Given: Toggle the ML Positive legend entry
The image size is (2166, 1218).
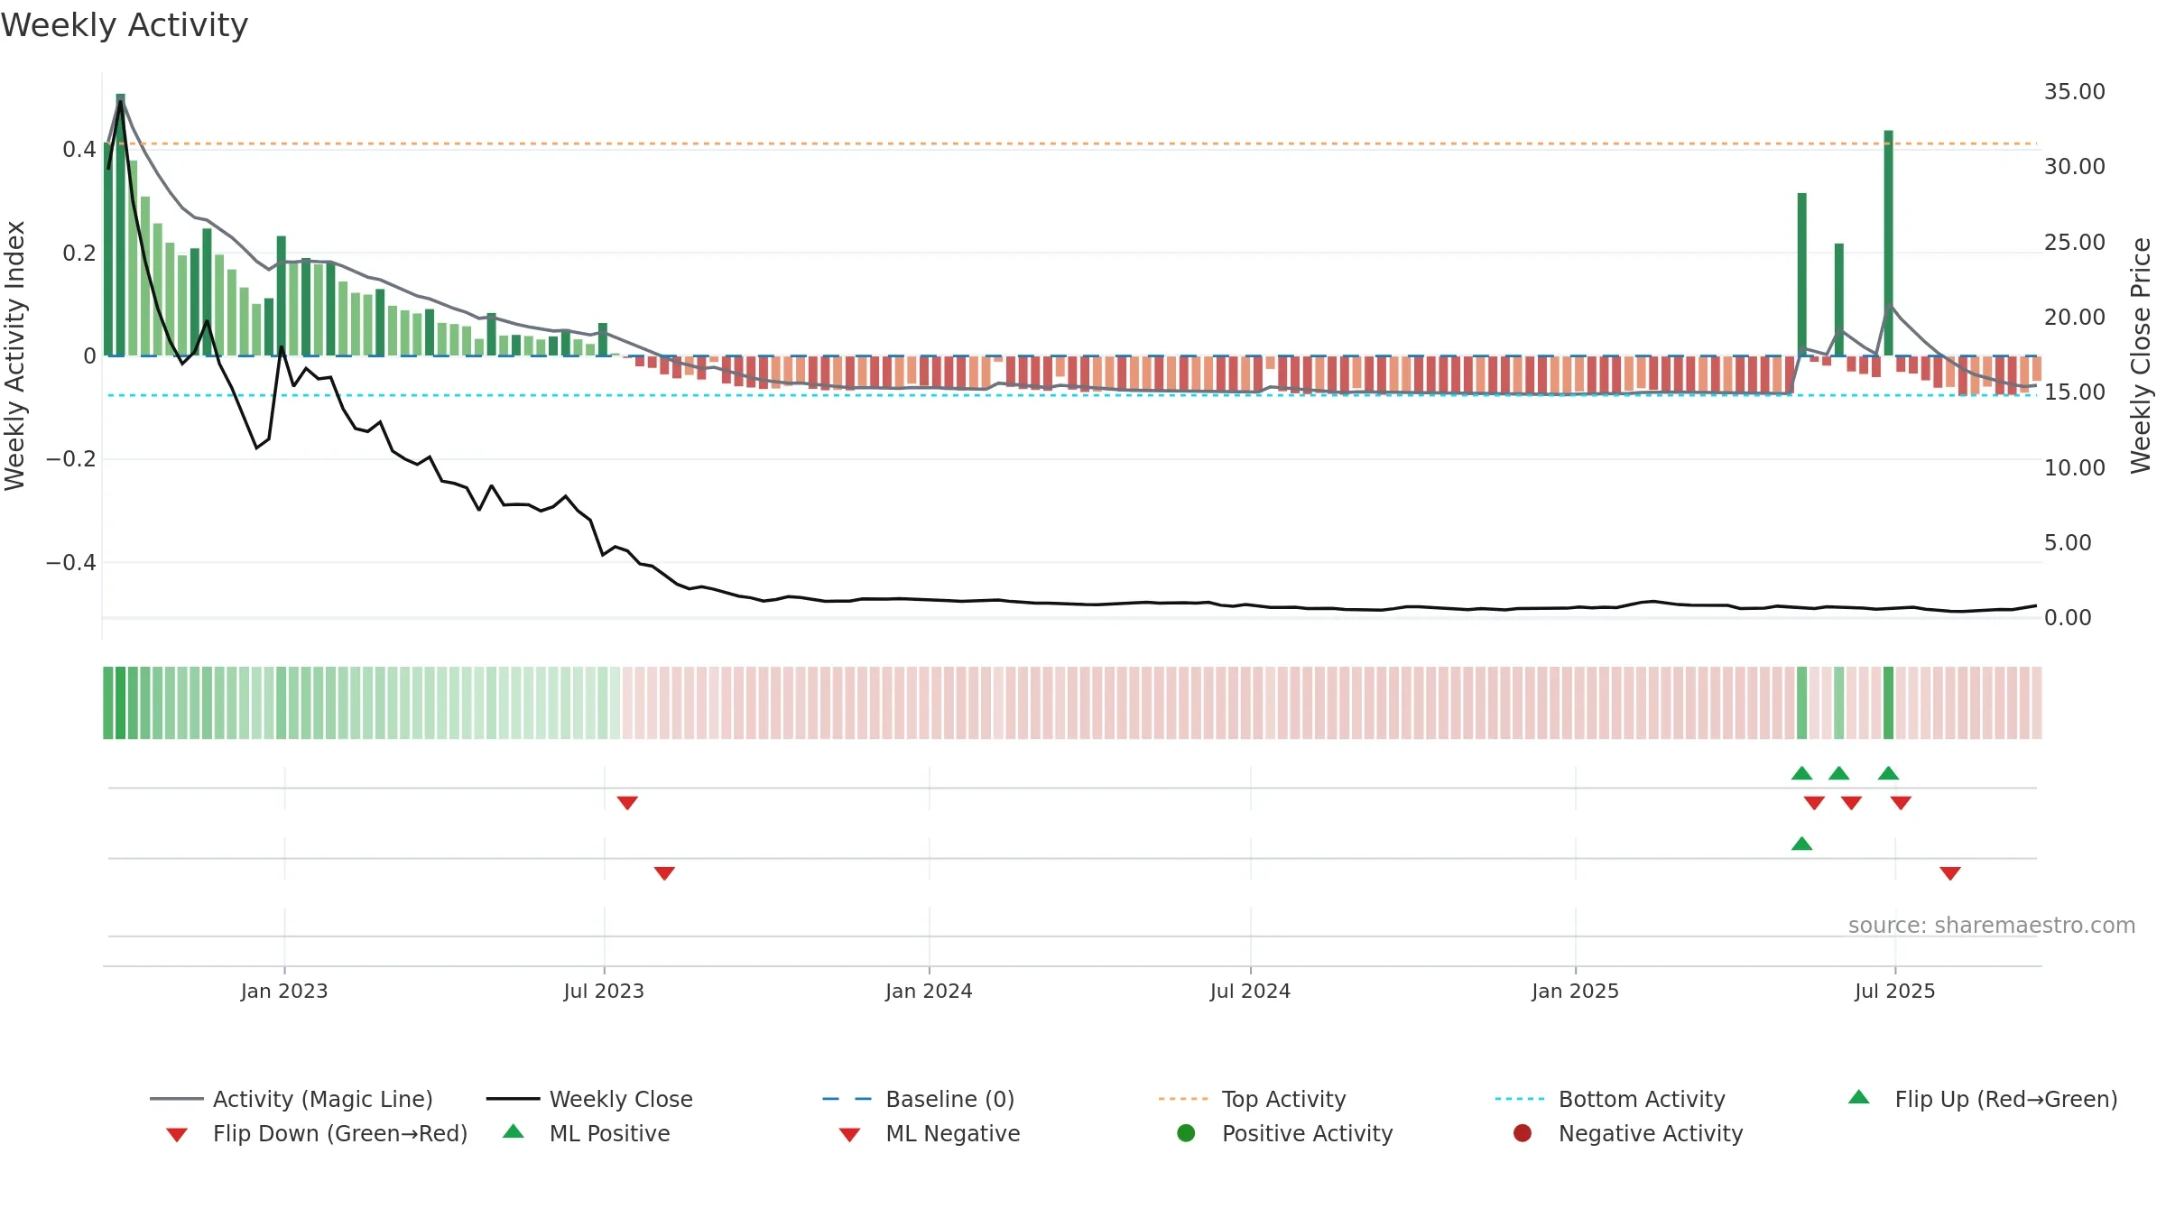Looking at the screenshot, I should click(x=587, y=1133).
